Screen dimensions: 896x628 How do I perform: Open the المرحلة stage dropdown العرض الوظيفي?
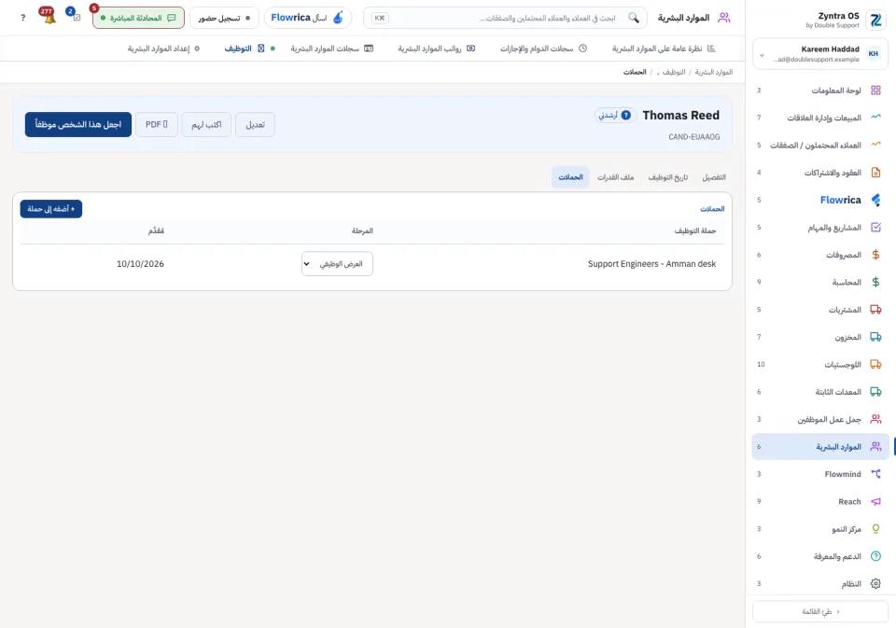337,263
